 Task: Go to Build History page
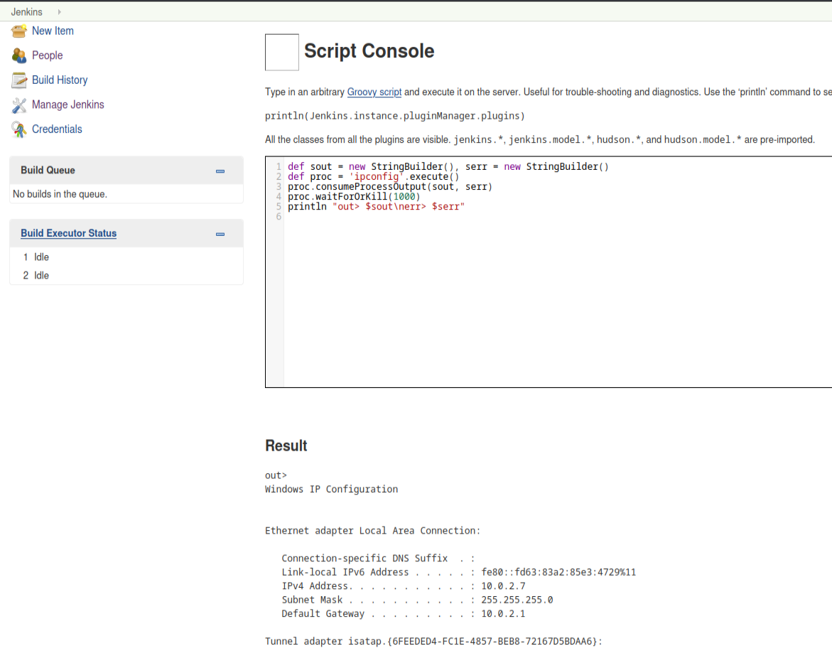[x=60, y=80]
